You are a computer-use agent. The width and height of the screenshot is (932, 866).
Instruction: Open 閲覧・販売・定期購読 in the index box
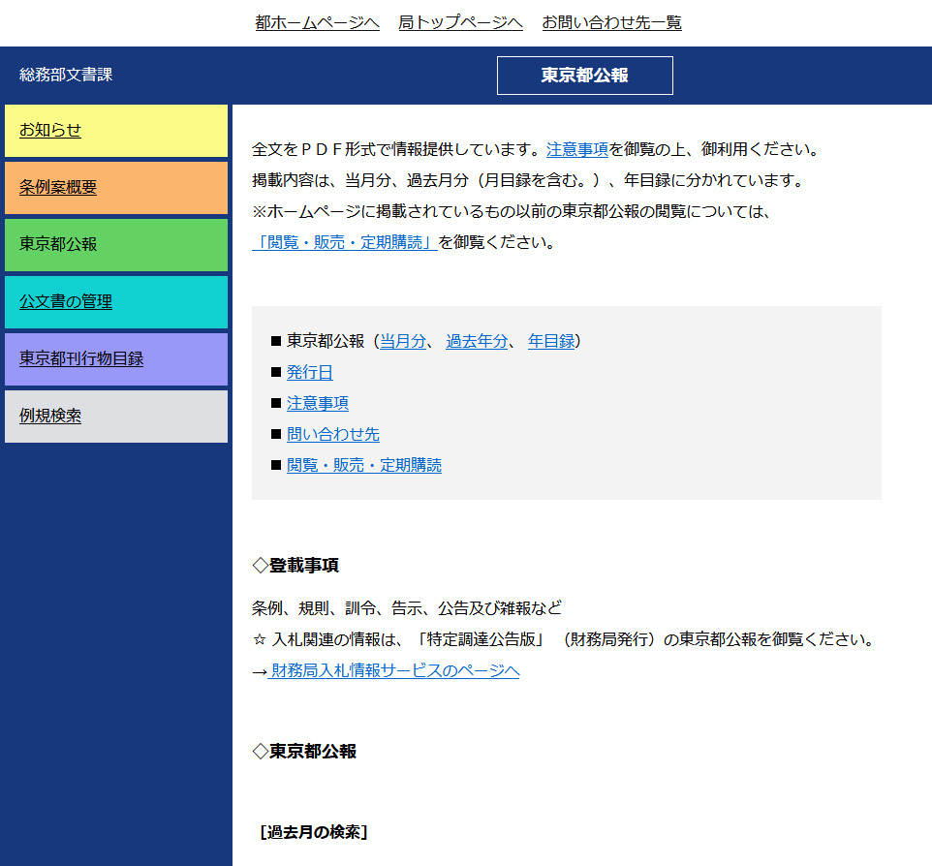(363, 465)
